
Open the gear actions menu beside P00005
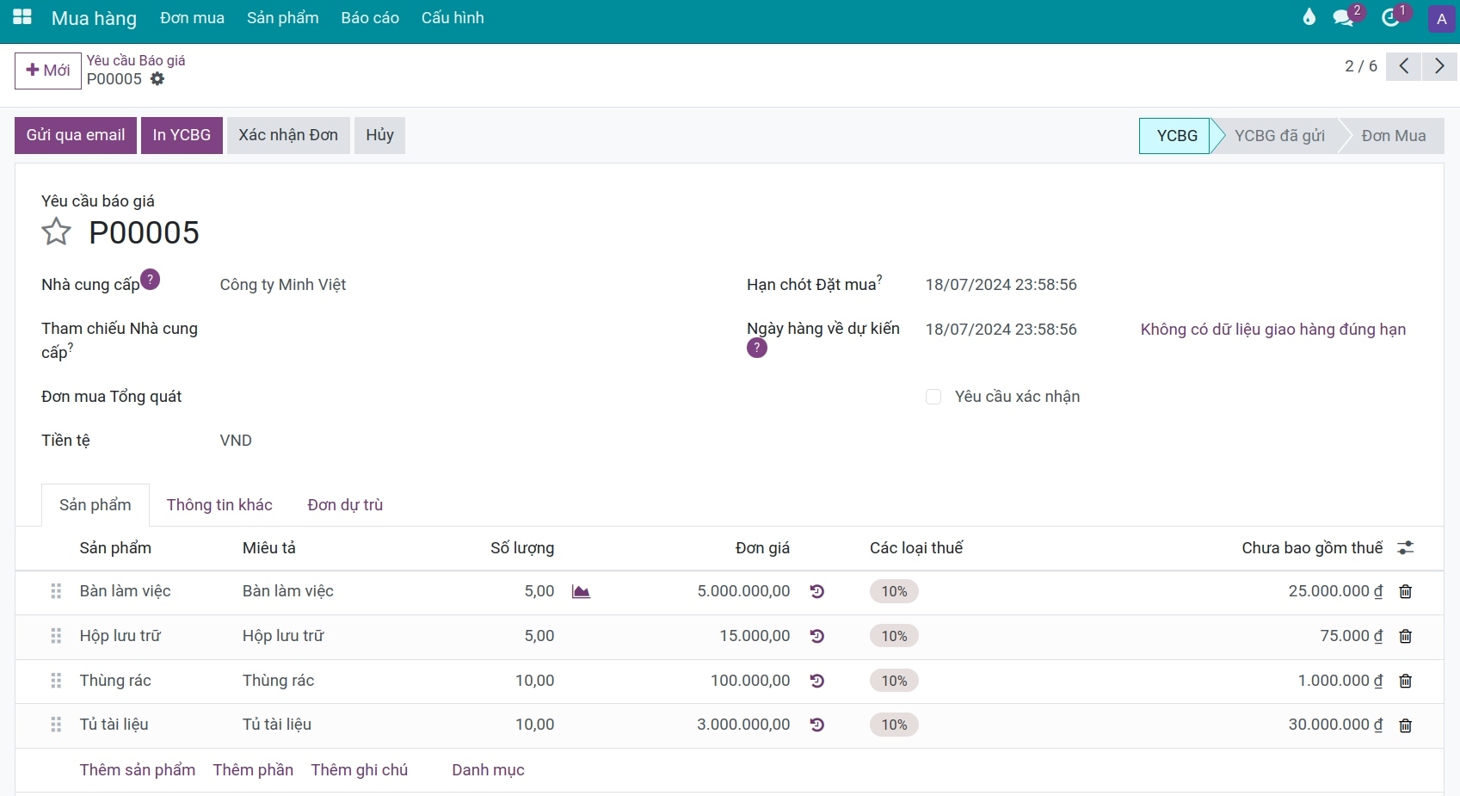tap(157, 79)
